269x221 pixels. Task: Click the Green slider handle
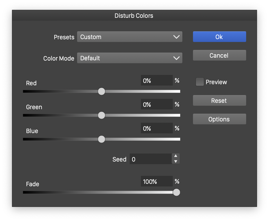pos(102,115)
